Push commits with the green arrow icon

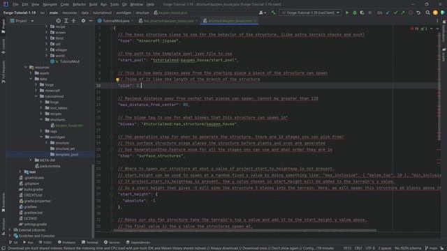(403, 13)
